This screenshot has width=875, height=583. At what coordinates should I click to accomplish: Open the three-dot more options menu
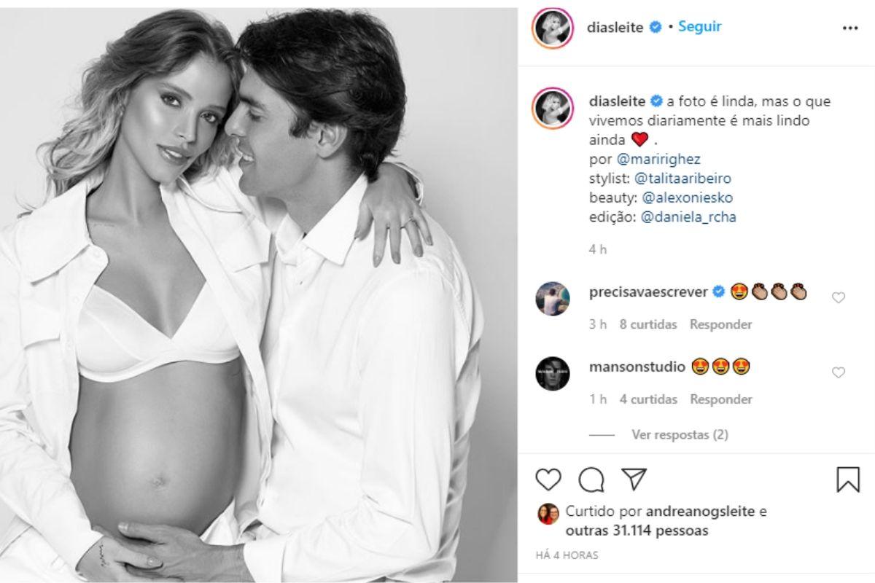(850, 28)
